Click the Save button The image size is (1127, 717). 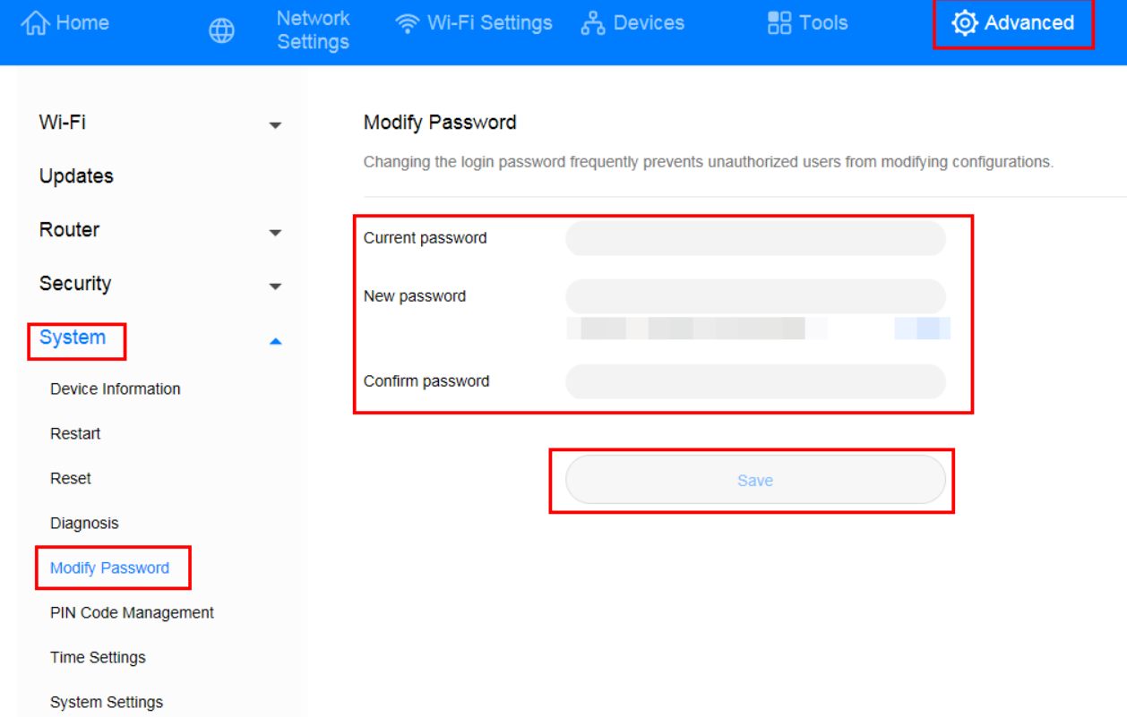click(x=754, y=480)
